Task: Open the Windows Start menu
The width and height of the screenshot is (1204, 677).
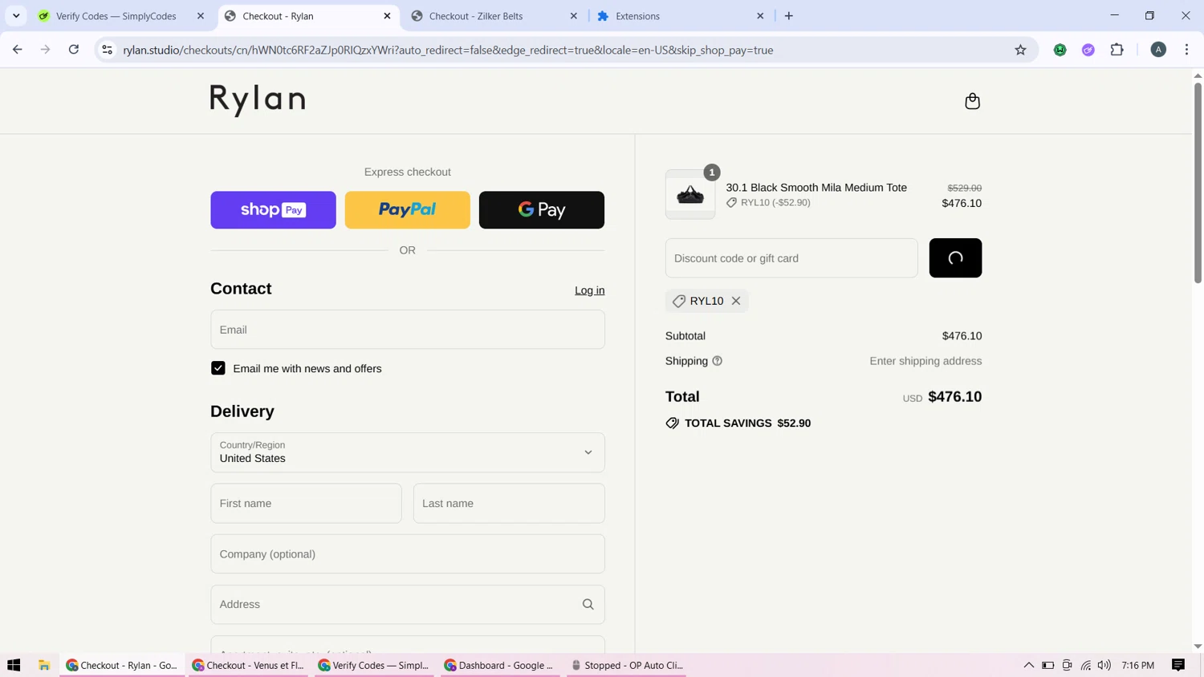Action: click(x=14, y=665)
